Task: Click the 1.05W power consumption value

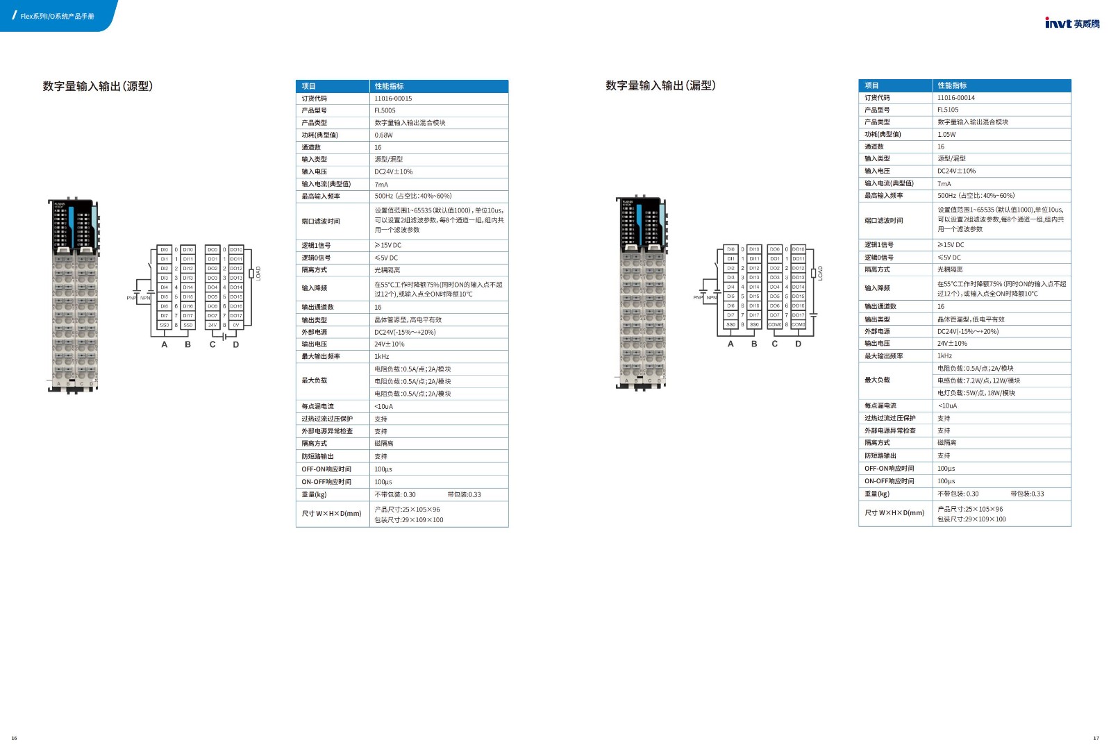Action: pyautogui.click(x=946, y=135)
